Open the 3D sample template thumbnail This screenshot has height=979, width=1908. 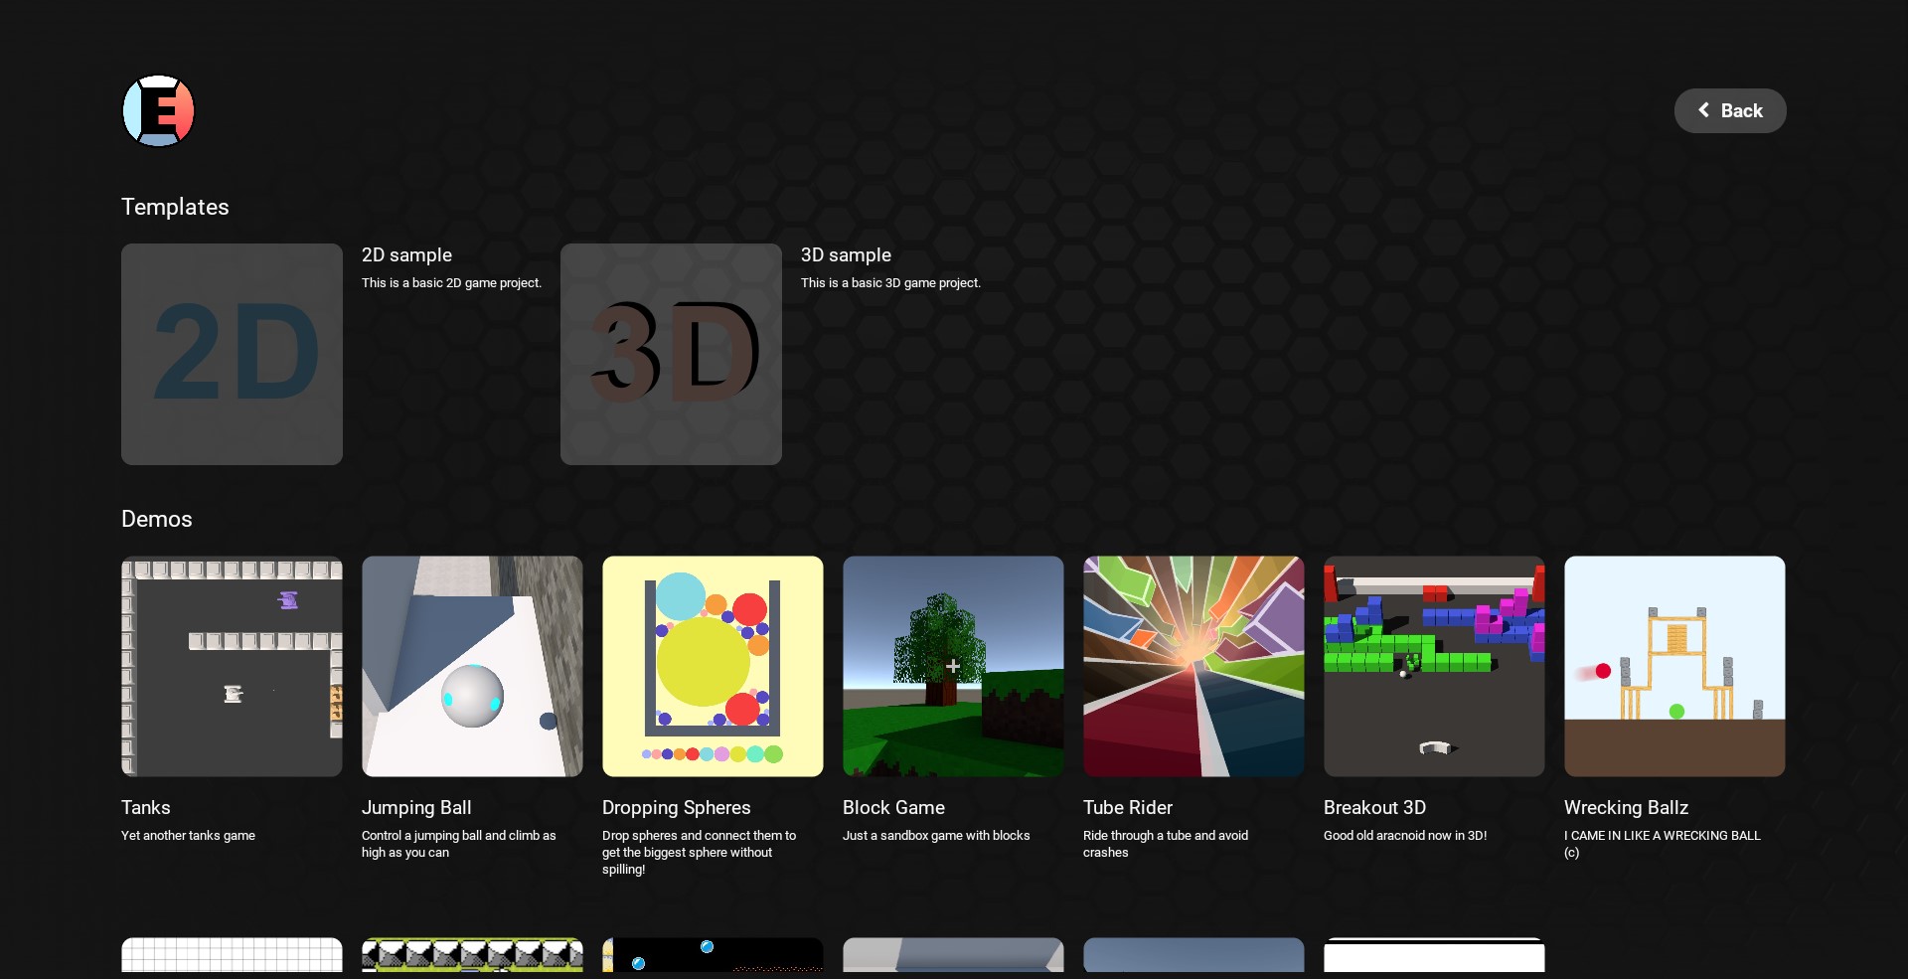[671, 354]
